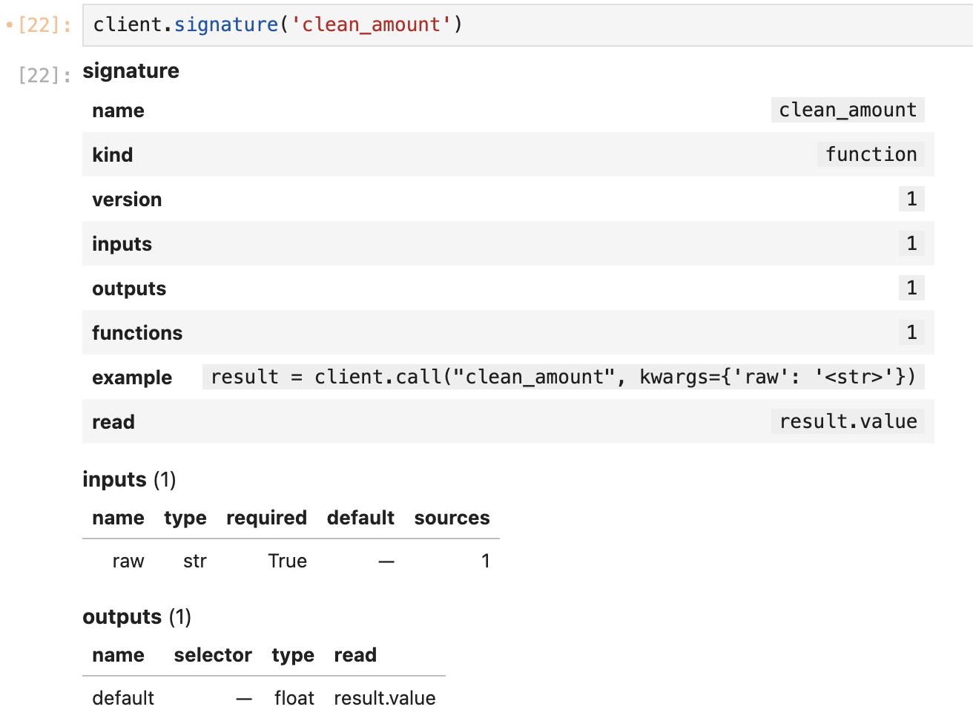Click the 'inputs' row label in signature table
This screenshot has width=973, height=721.
click(122, 244)
